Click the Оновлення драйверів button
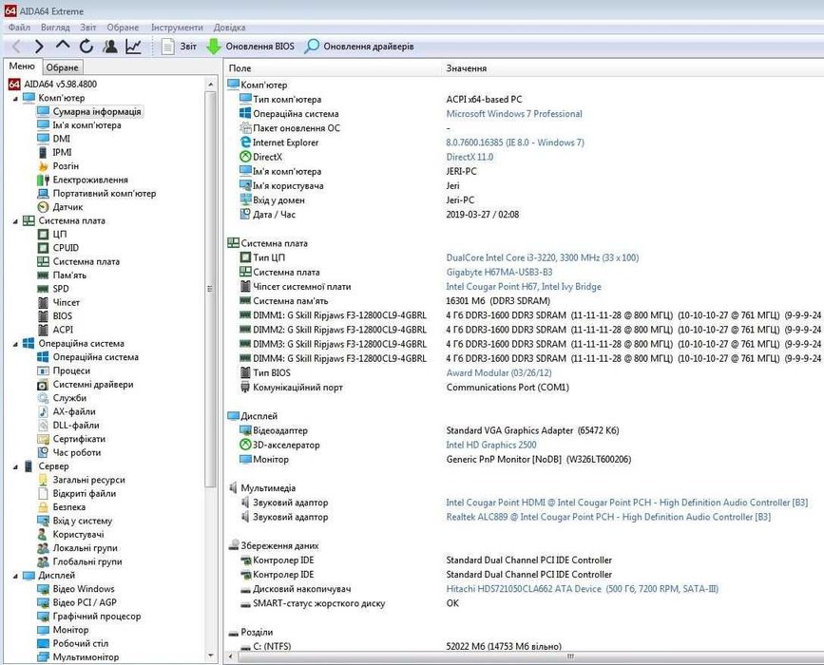The height and width of the screenshot is (665, 824). click(359, 47)
